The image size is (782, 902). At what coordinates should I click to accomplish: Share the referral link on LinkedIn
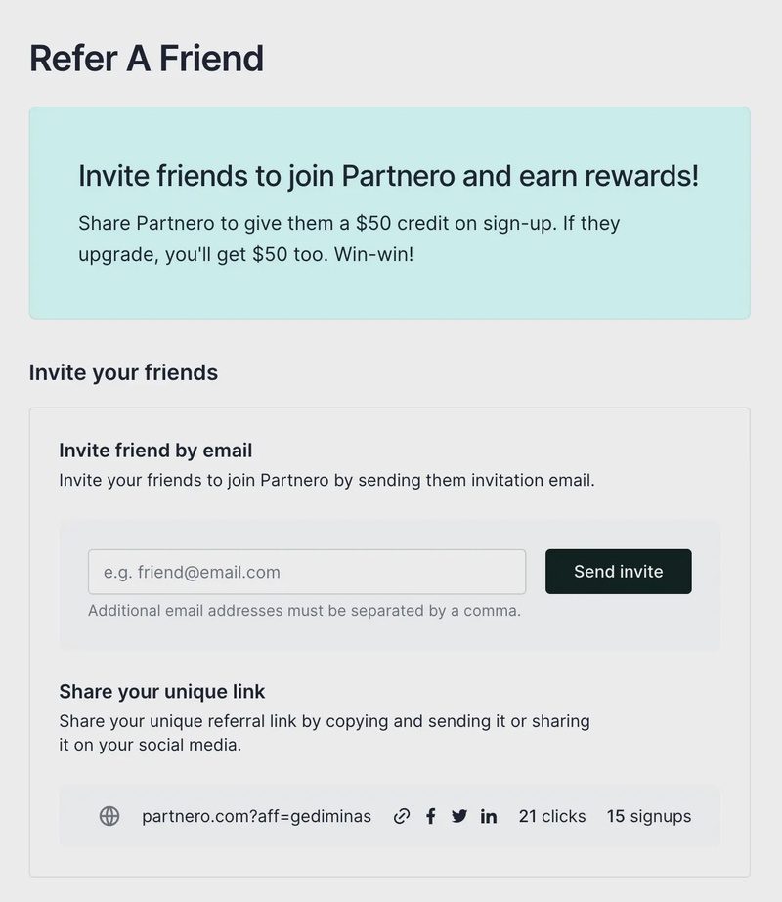point(489,815)
